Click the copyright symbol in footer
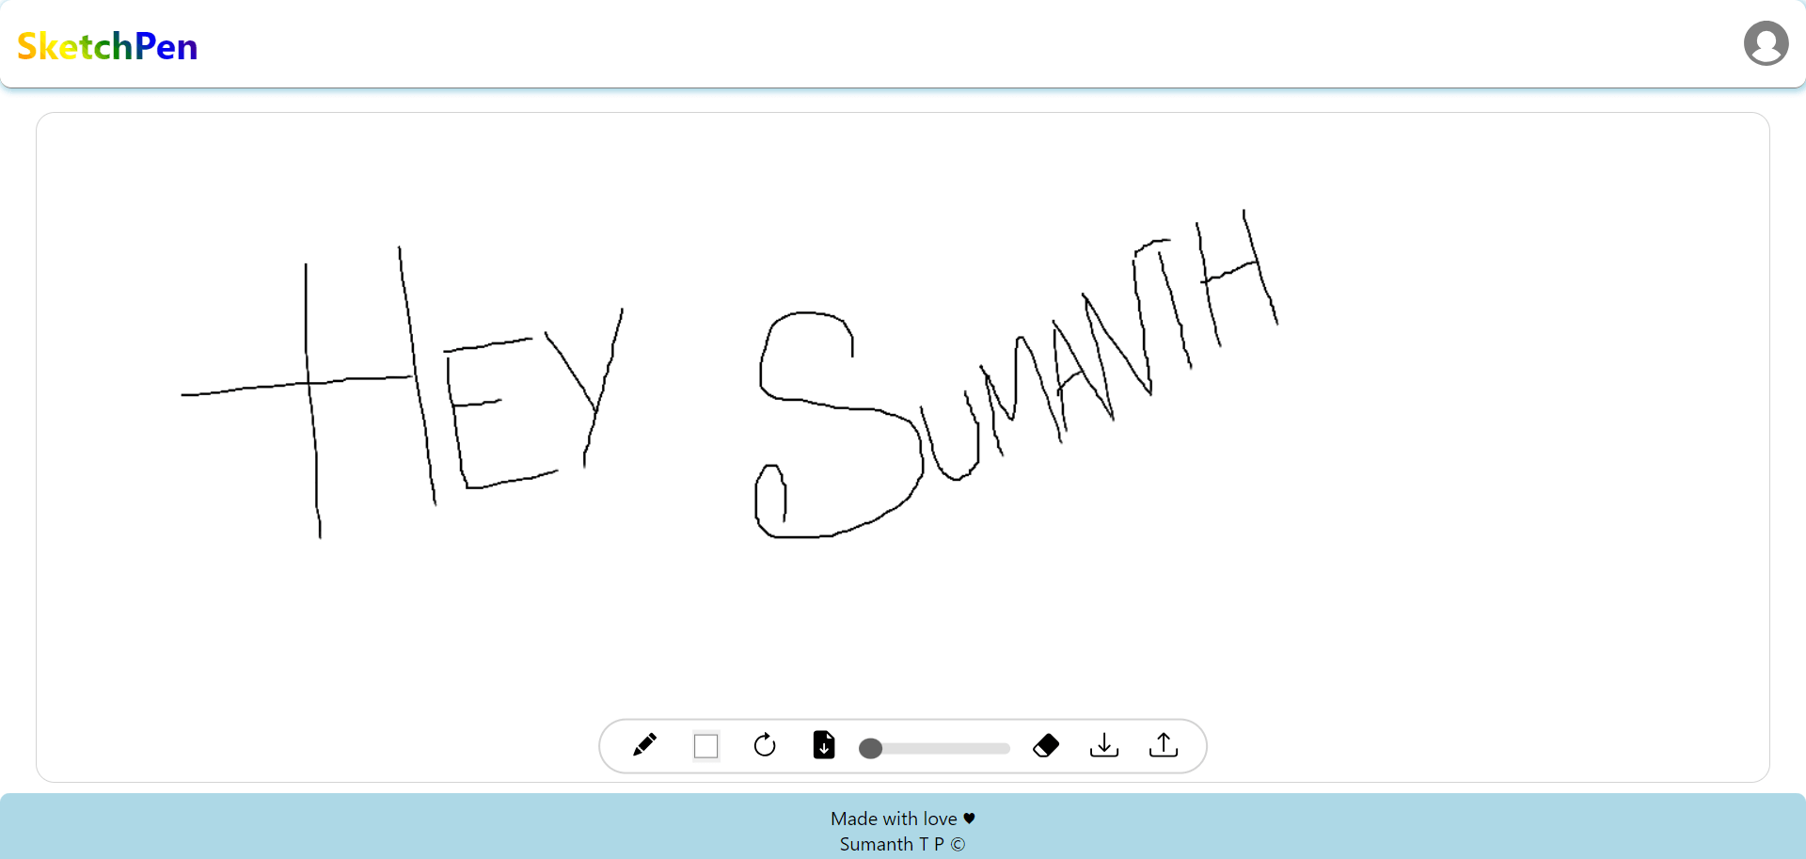 click(958, 844)
